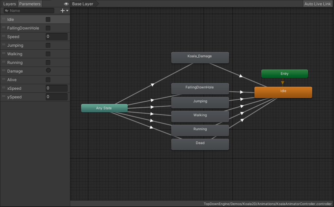Switch to the Parameters tab

[30, 4]
